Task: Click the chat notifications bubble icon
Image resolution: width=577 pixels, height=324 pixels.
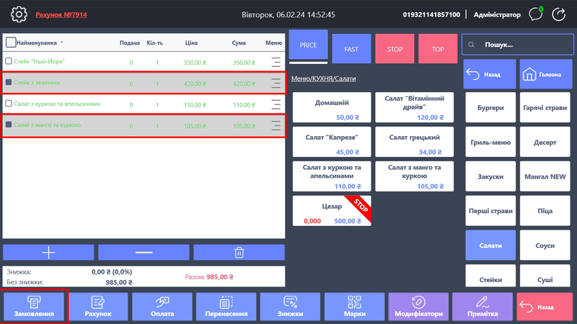Action: tap(536, 14)
